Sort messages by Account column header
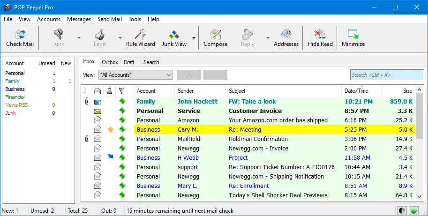428x216 pixels. pyautogui.click(x=154, y=91)
